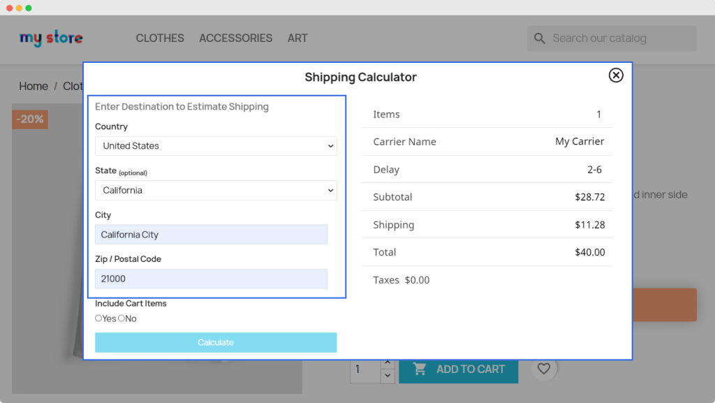Click the red macOS close dot

pyautogui.click(x=10, y=8)
